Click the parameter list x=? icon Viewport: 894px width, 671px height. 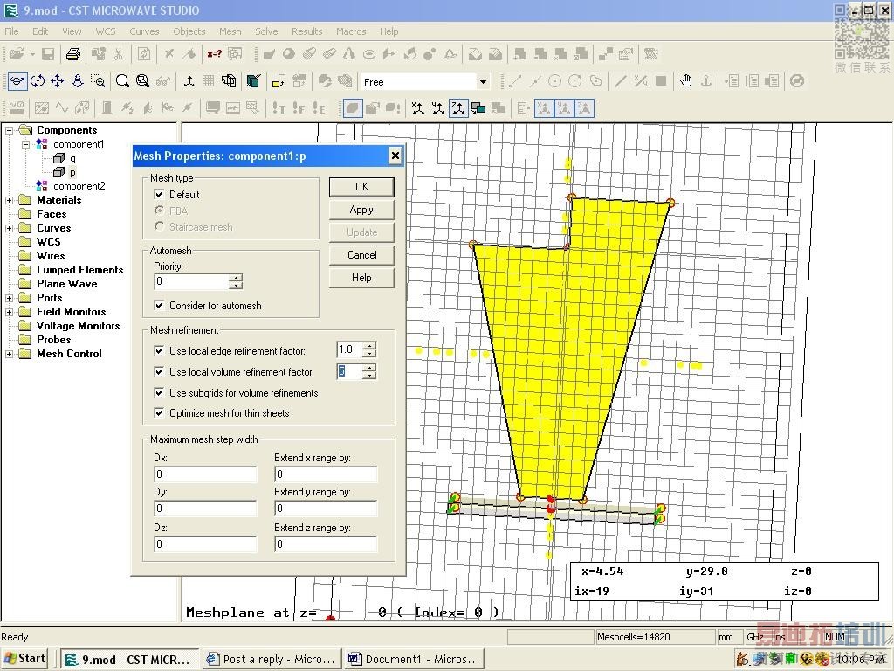214,54
